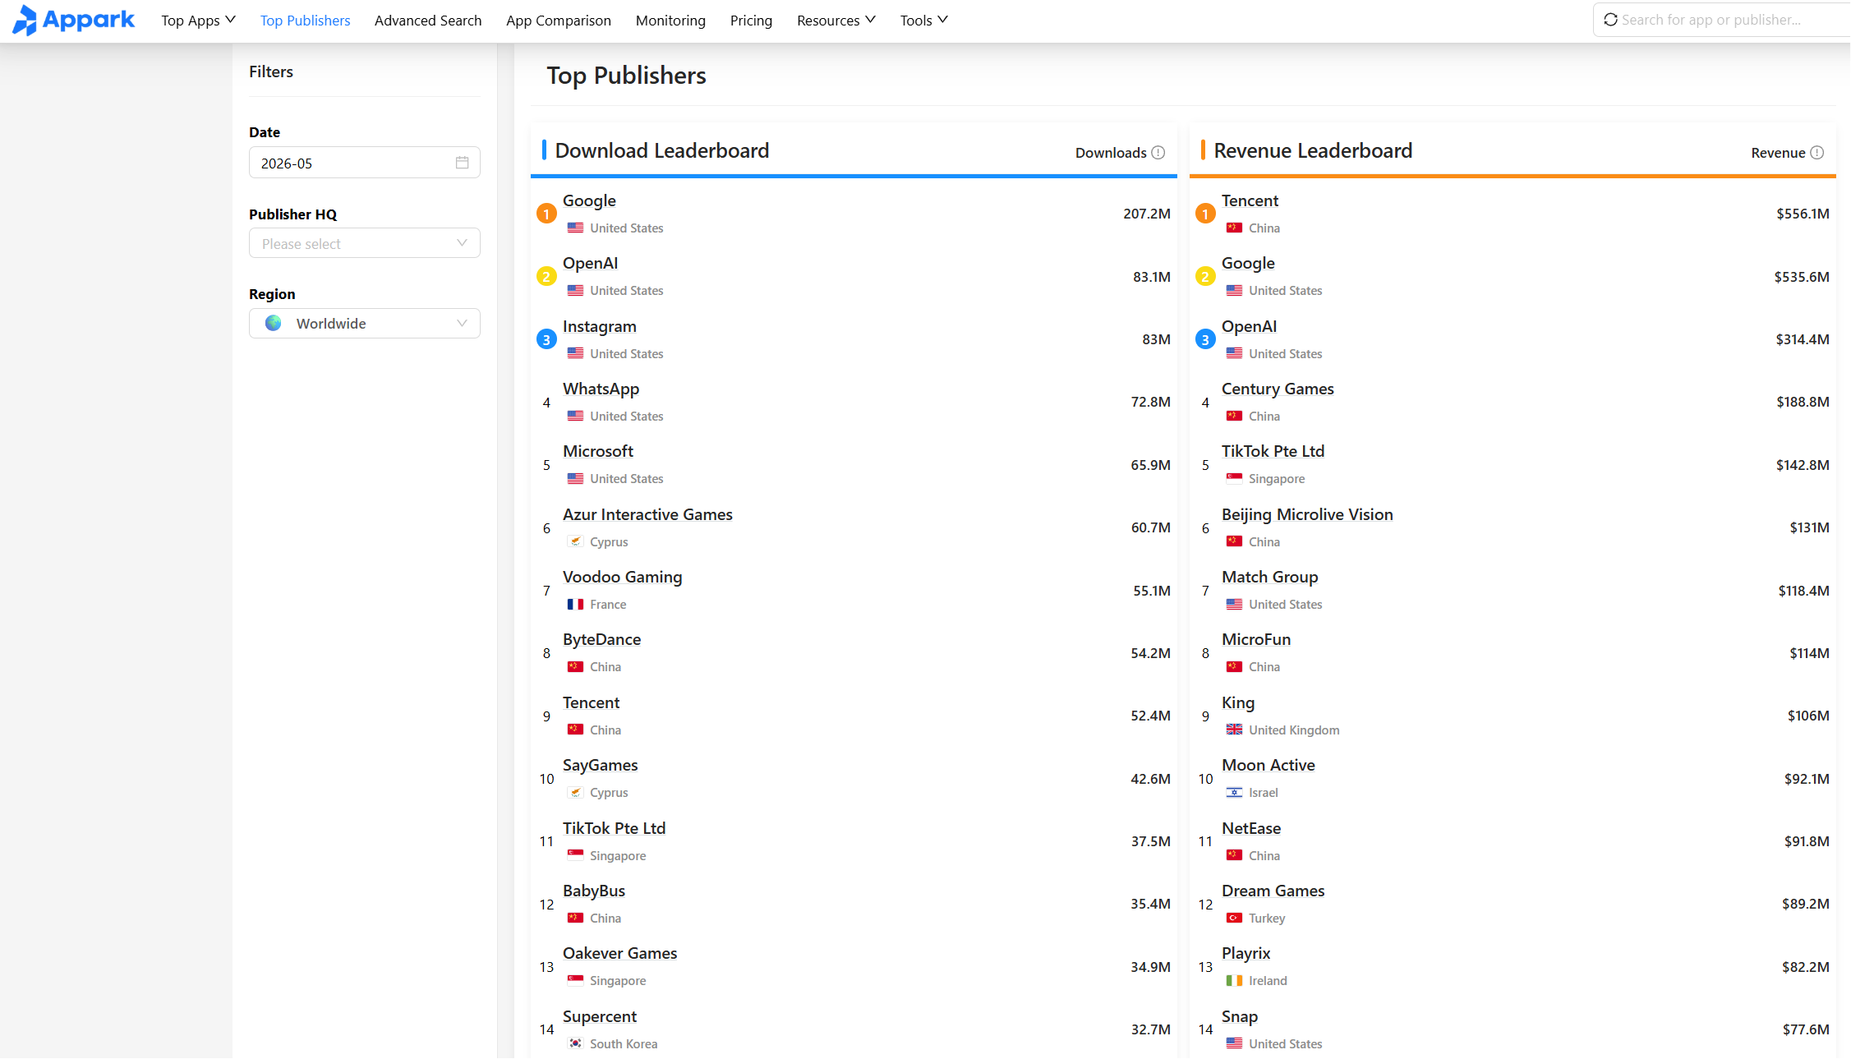Click rank 1 badge next to Google downloads
The image size is (1851, 1059).
point(546,214)
